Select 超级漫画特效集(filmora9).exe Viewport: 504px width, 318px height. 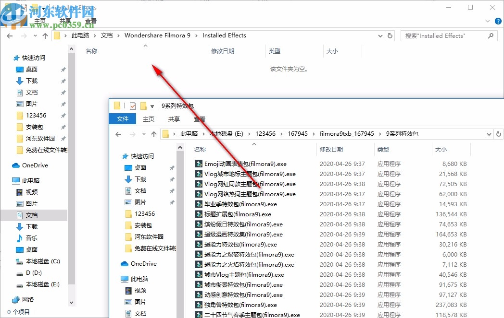pyautogui.click(x=239, y=235)
